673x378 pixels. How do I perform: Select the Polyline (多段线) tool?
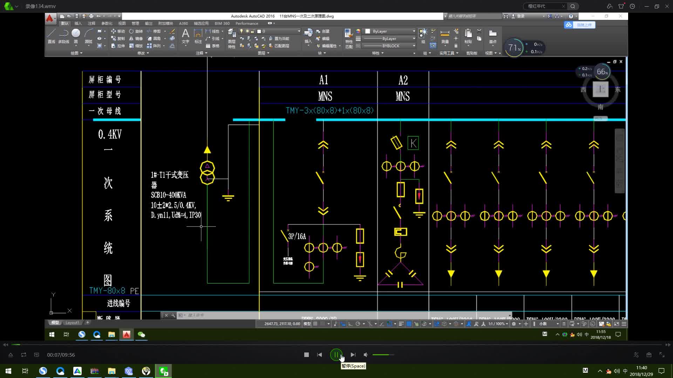63,36
